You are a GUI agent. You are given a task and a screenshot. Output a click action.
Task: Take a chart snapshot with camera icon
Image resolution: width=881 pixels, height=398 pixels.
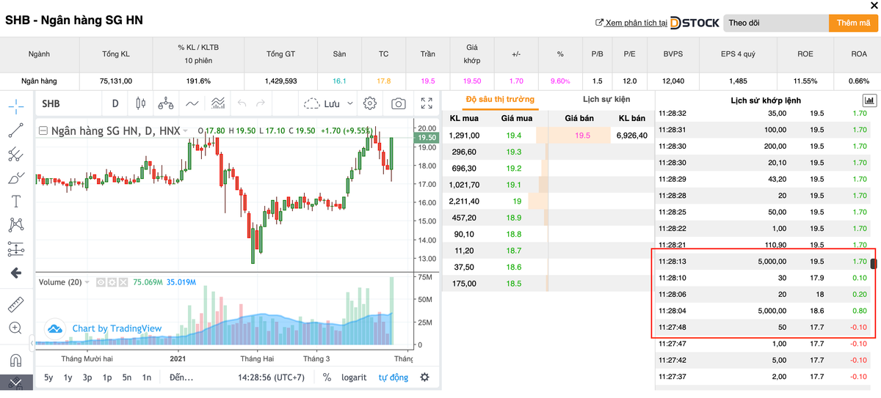coord(398,104)
